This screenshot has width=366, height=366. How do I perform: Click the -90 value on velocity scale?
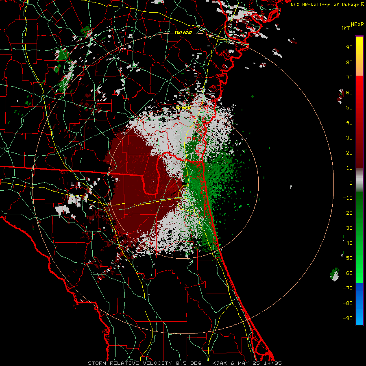click(348, 318)
